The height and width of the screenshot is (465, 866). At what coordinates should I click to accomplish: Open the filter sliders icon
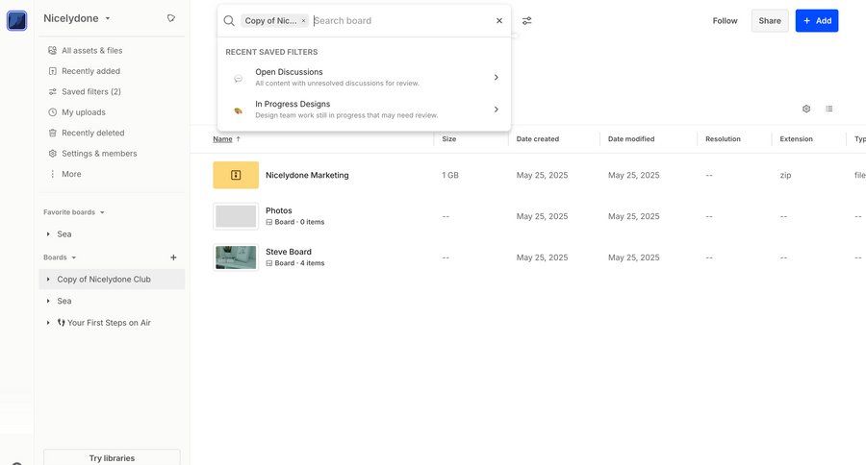click(527, 21)
